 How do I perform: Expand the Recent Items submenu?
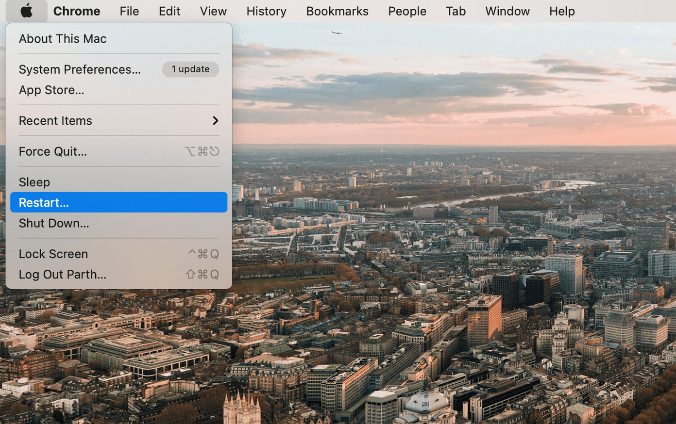118,121
